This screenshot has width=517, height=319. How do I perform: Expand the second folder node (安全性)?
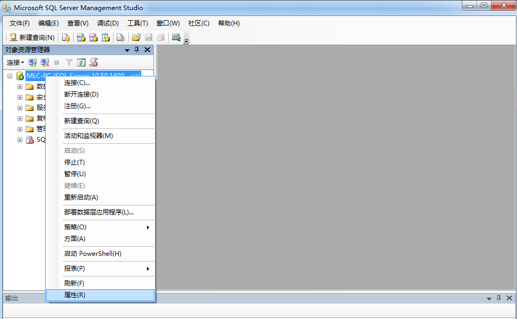point(20,97)
